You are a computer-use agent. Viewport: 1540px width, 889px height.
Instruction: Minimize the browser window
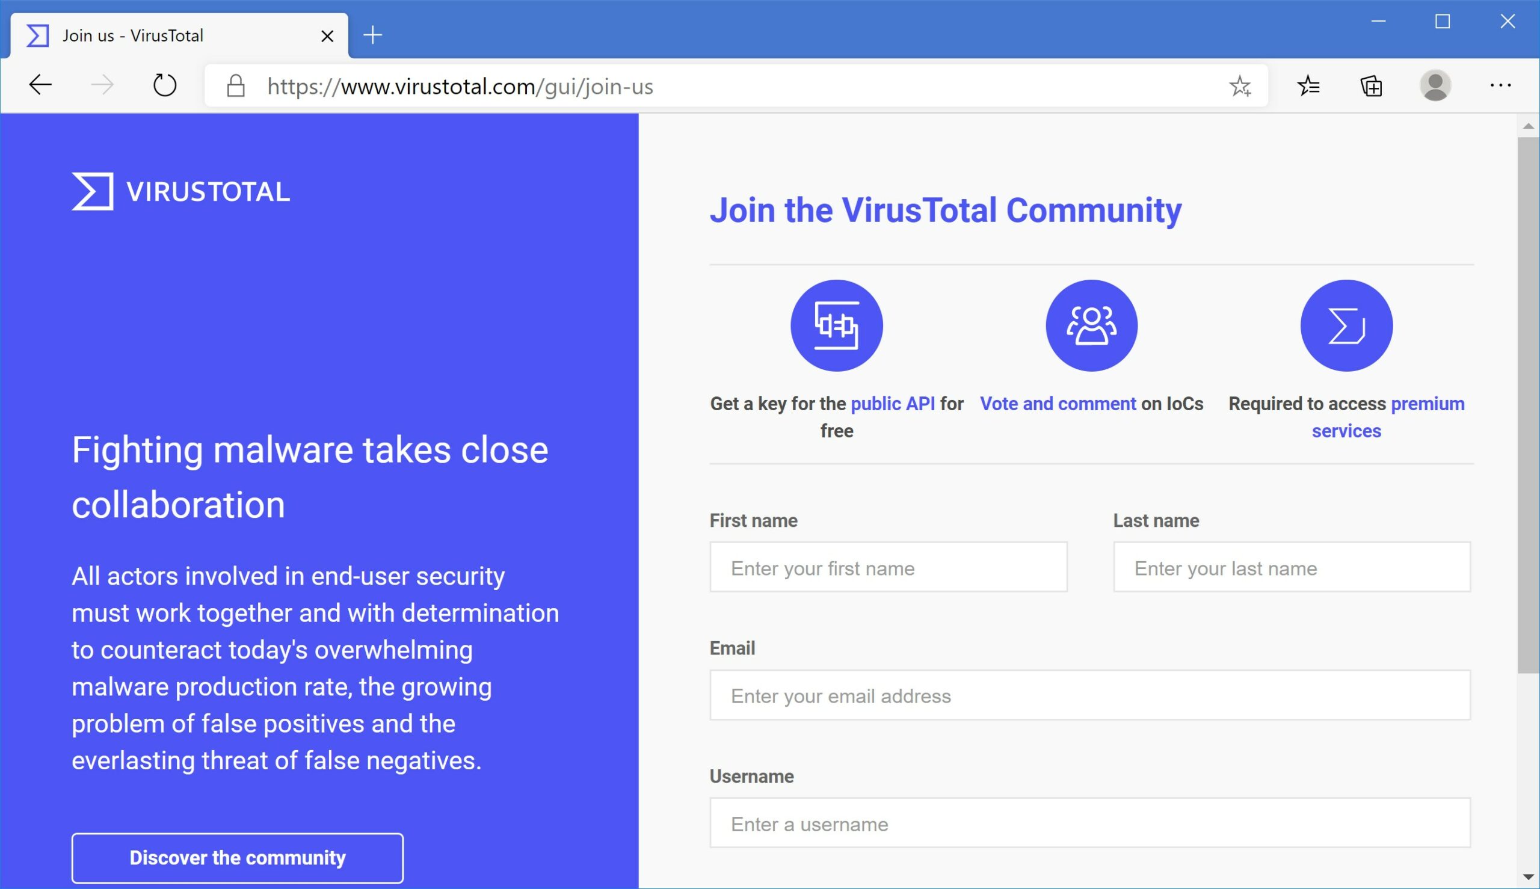1378,22
